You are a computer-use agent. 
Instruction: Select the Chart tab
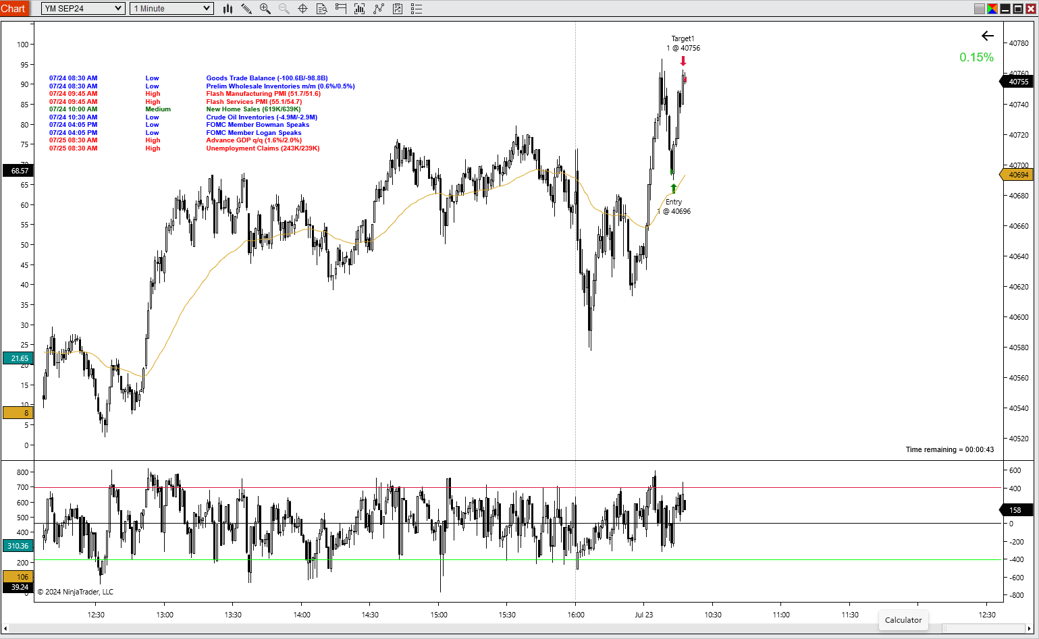coord(14,9)
